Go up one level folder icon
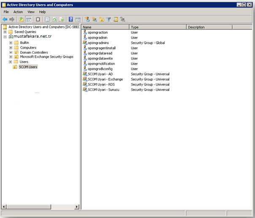 (21, 19)
